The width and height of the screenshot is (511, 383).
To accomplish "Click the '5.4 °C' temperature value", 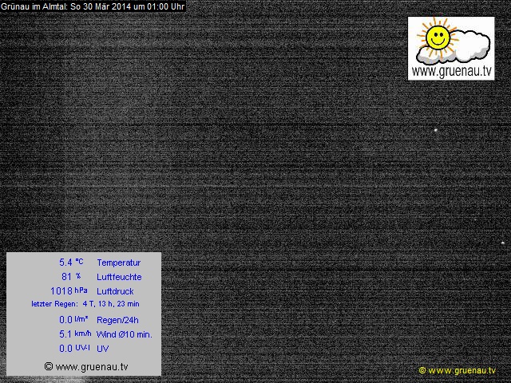I will [71, 263].
